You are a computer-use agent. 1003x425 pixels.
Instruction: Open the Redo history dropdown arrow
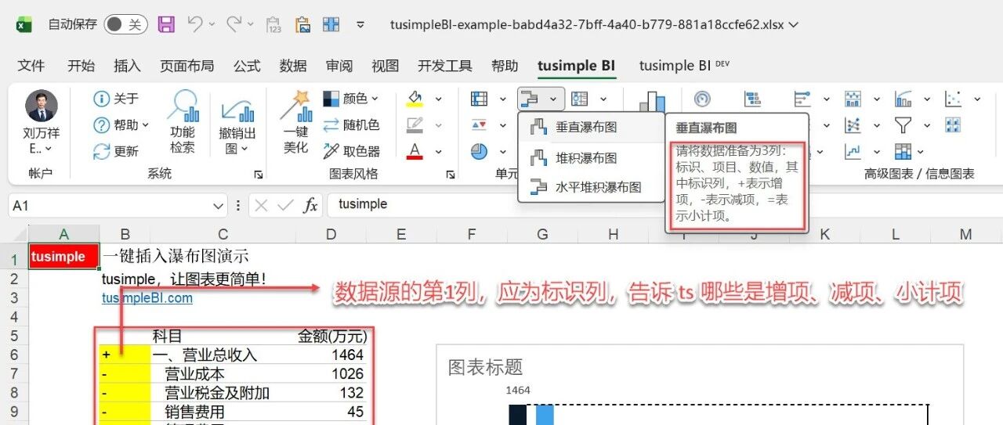click(x=250, y=25)
